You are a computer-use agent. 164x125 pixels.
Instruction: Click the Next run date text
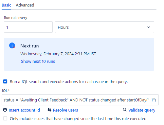[x=58, y=54]
